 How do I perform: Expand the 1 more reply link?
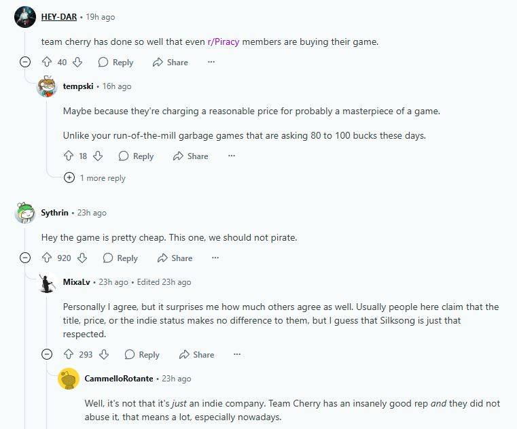click(69, 178)
